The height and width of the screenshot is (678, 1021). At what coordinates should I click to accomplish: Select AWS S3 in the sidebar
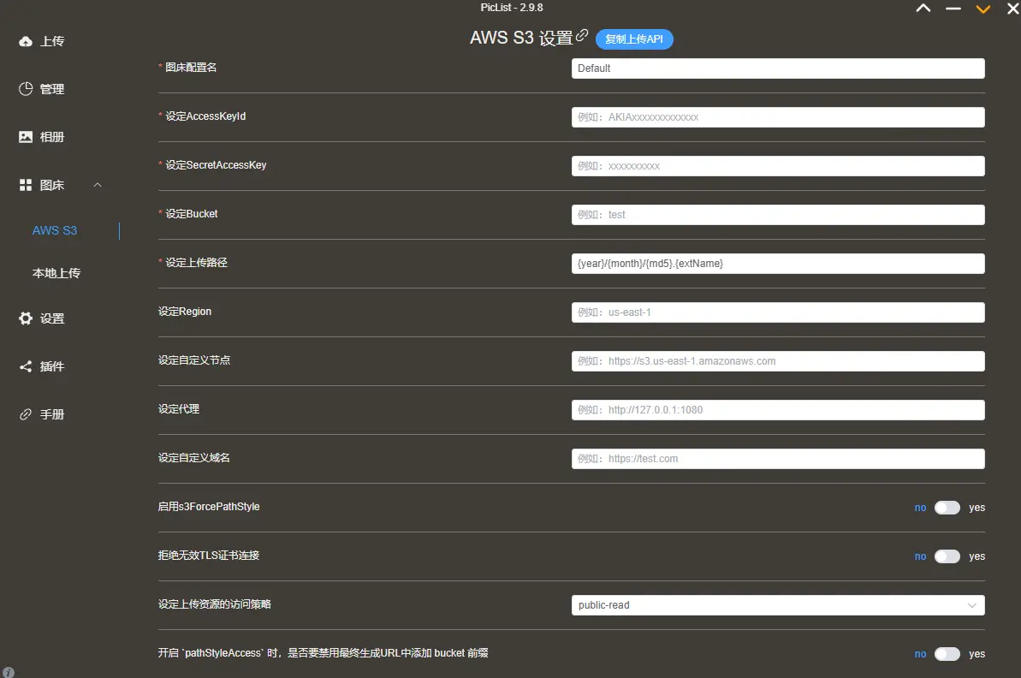[x=55, y=230]
